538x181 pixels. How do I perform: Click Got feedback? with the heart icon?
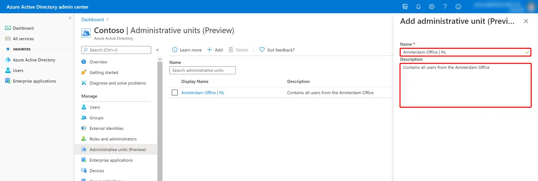[277, 50]
